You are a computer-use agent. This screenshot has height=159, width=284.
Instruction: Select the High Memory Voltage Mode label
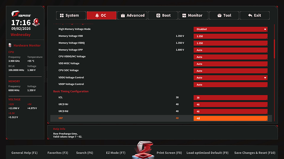(x=74, y=29)
